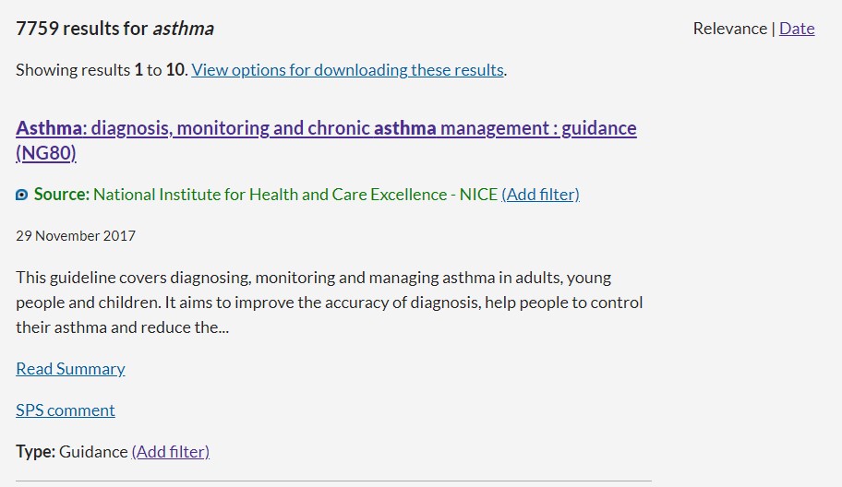Click the National Institute for Health source name
Image resolution: width=842 pixels, height=487 pixels.
pos(295,195)
